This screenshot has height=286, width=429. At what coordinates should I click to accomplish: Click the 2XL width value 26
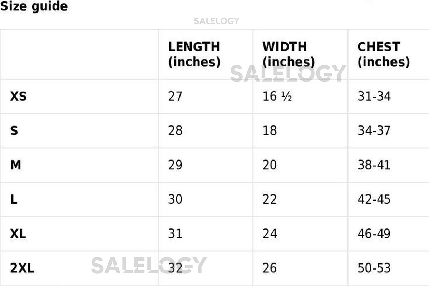[270, 268]
